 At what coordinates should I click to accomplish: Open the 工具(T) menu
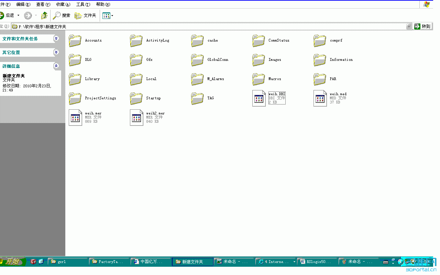pos(83,4)
